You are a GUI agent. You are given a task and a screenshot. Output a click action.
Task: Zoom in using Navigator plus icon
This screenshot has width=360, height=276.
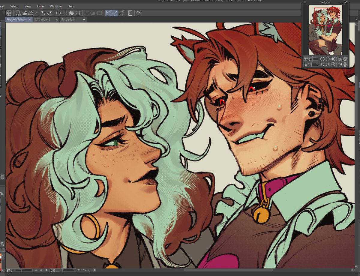(328, 59)
